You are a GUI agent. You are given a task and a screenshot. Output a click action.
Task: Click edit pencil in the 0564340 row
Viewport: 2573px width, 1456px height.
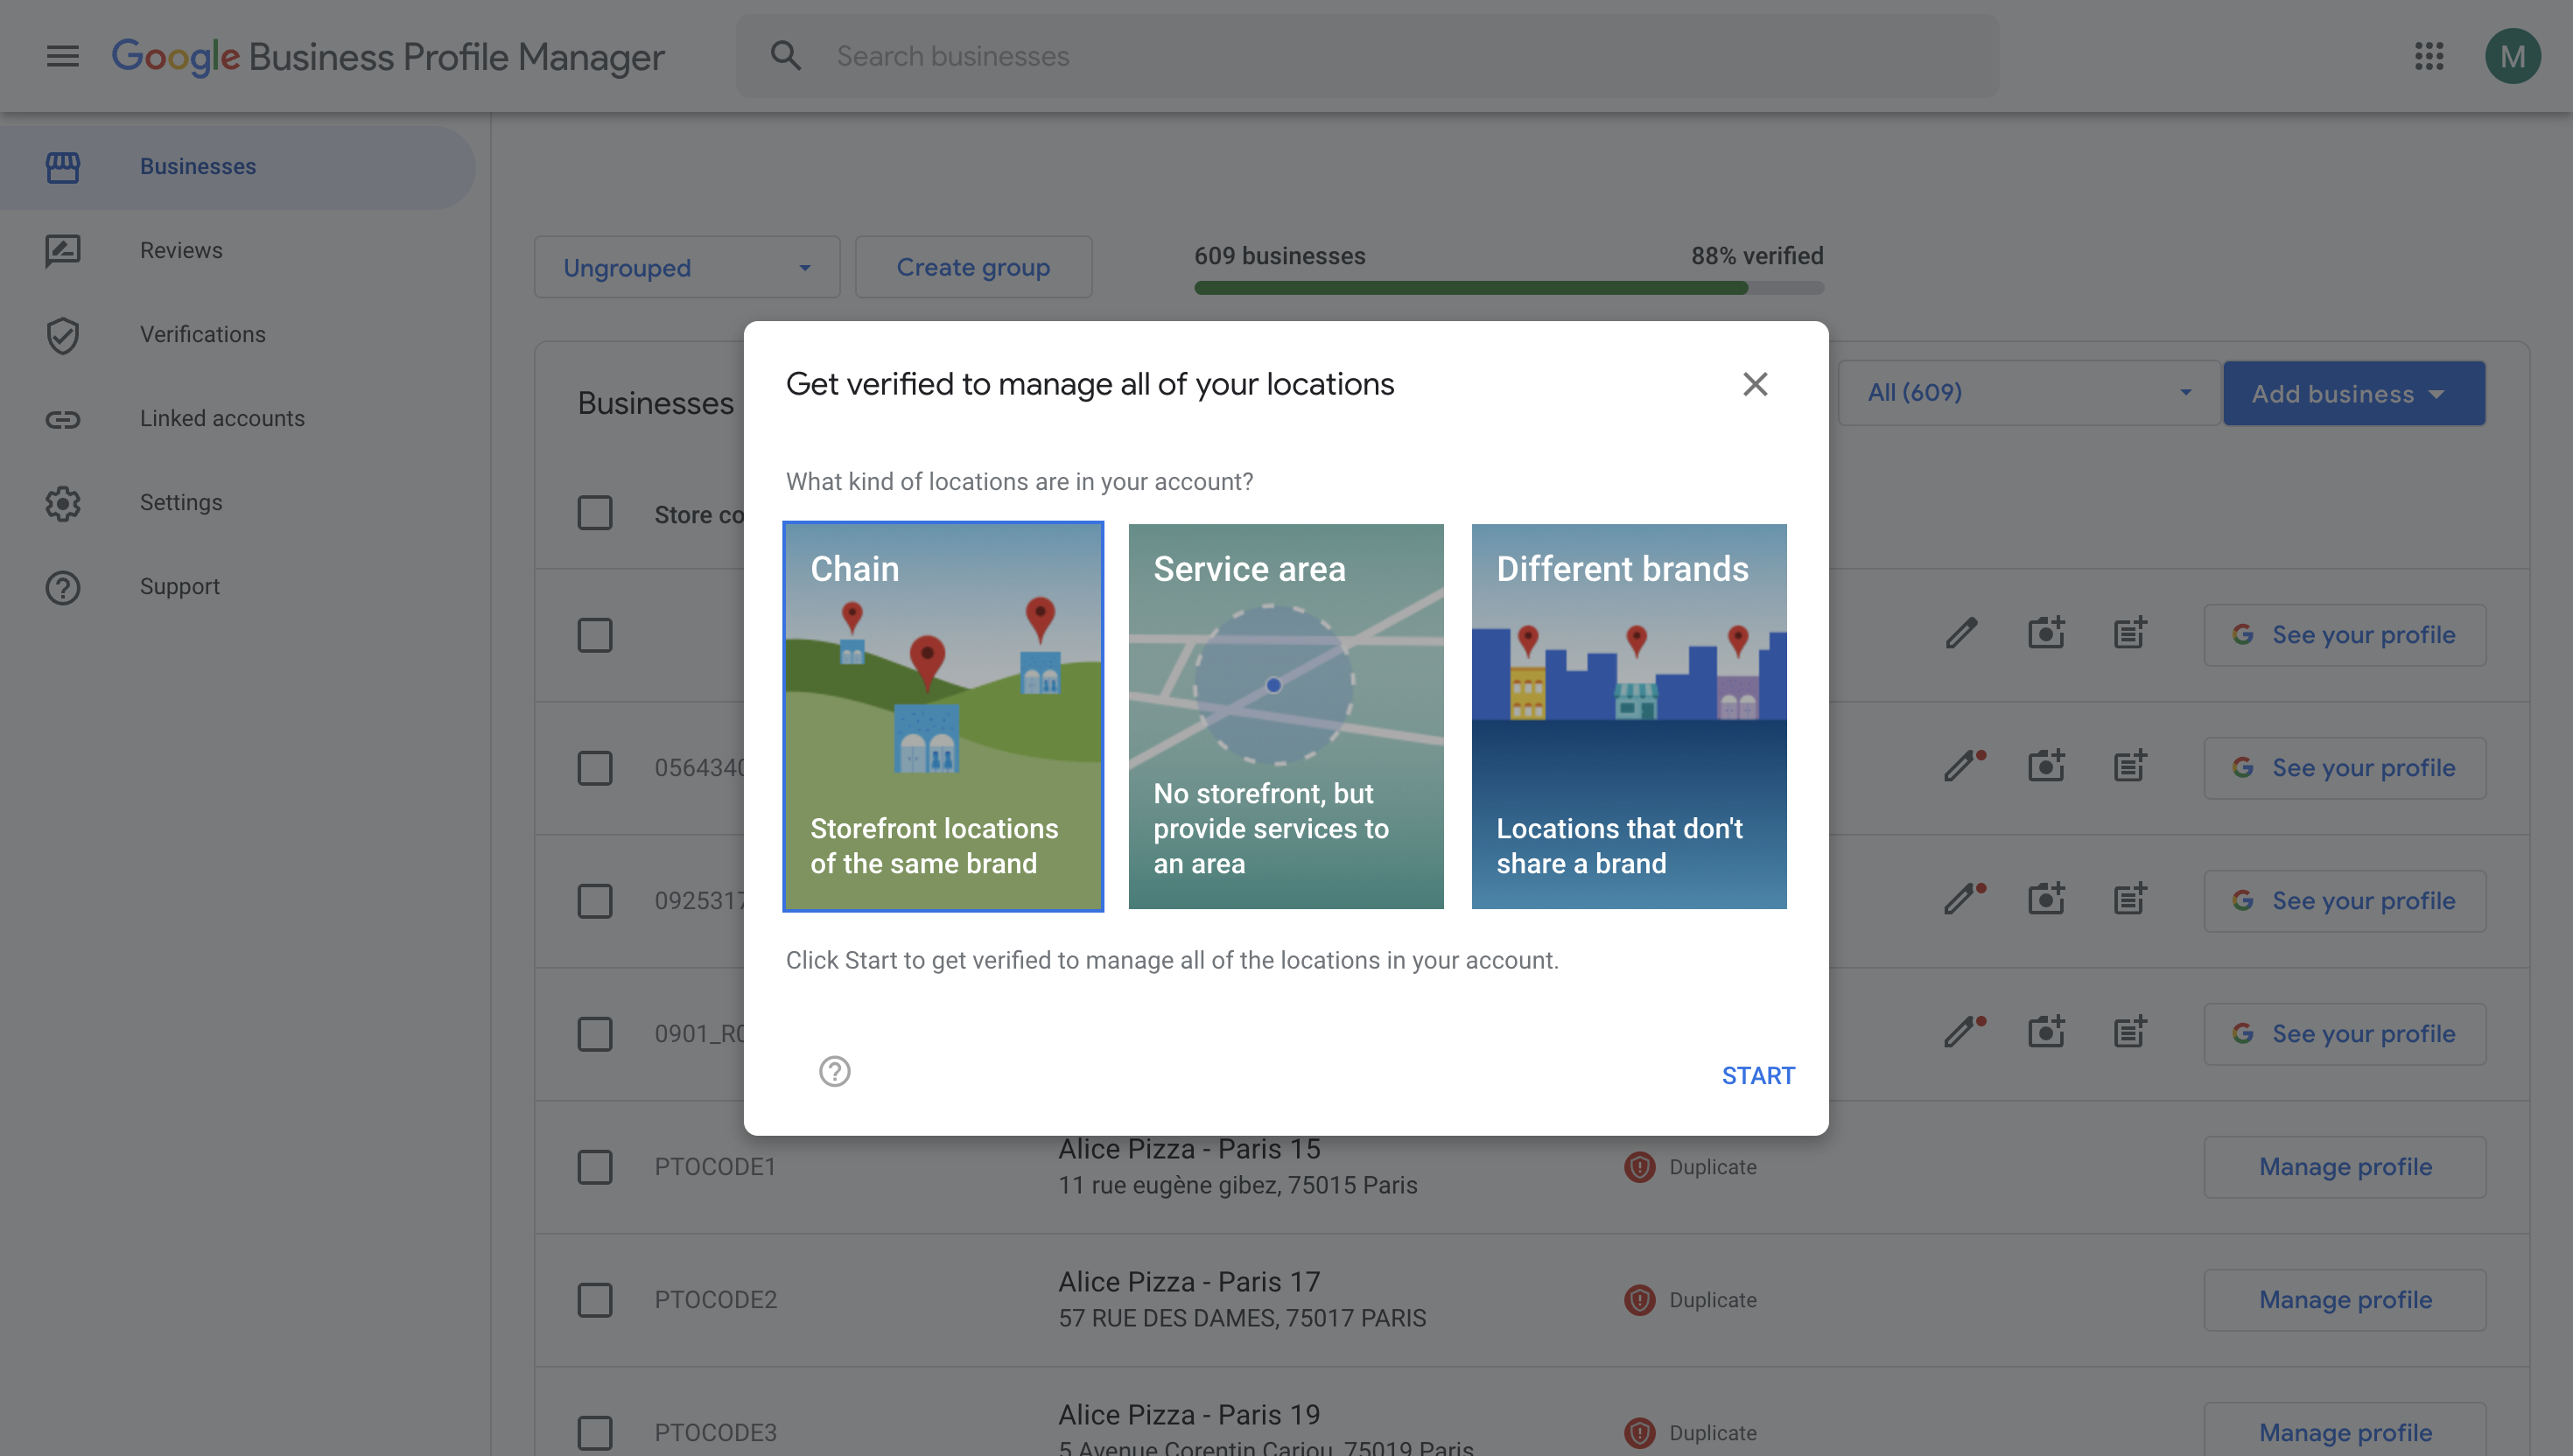[1963, 766]
